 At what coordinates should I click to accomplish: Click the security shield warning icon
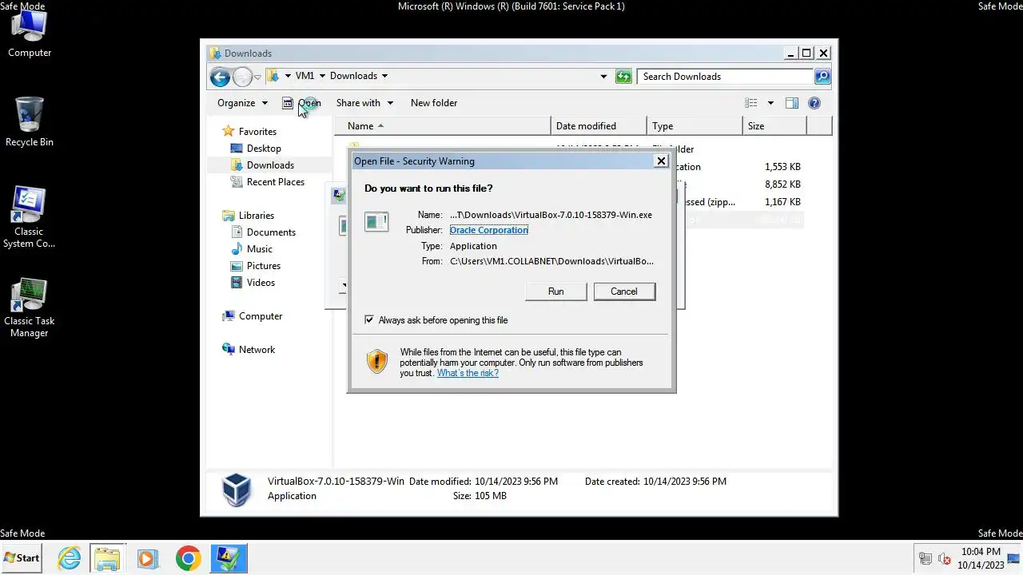tap(377, 361)
